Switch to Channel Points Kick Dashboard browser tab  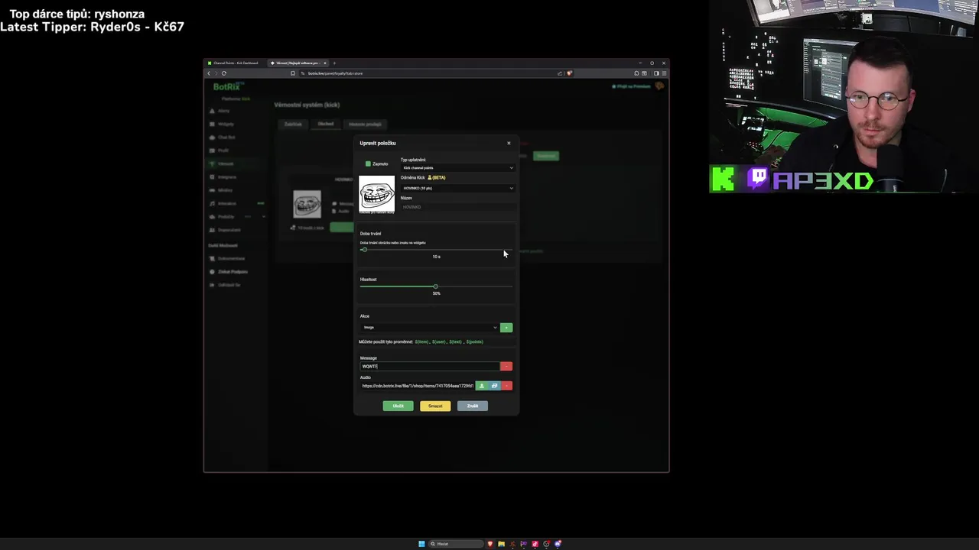pyautogui.click(x=235, y=63)
